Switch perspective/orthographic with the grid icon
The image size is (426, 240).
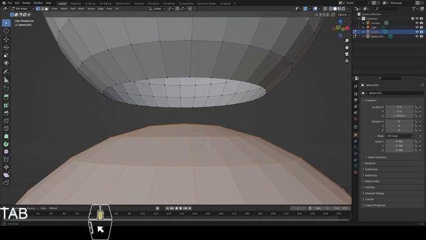point(347,61)
